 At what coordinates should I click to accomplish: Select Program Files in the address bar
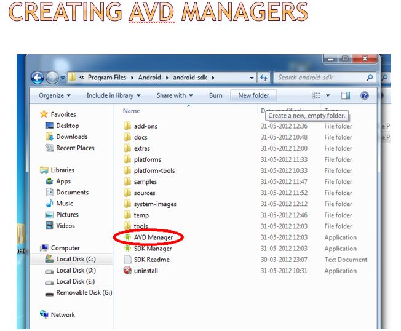point(107,78)
